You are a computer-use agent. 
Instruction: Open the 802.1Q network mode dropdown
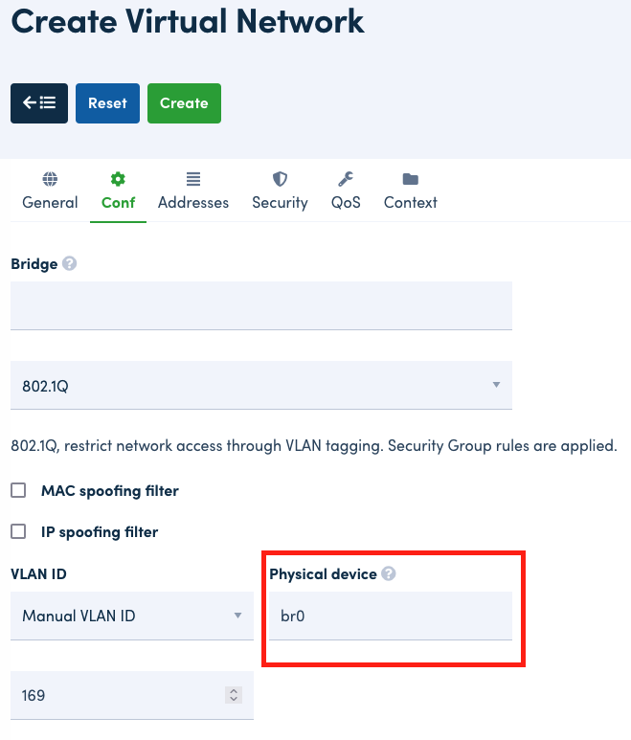pyautogui.click(x=260, y=385)
